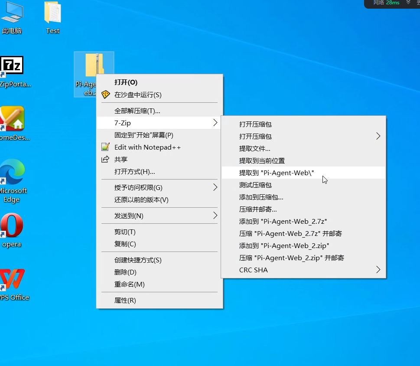Screen dimensions: 420x366
Task: Open the 7-Zip submenu entry
Action: (x=160, y=123)
